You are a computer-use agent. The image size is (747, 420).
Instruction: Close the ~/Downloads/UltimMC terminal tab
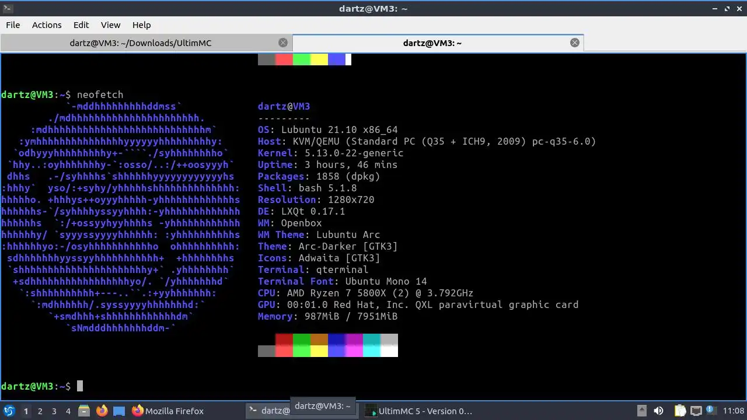click(x=283, y=43)
